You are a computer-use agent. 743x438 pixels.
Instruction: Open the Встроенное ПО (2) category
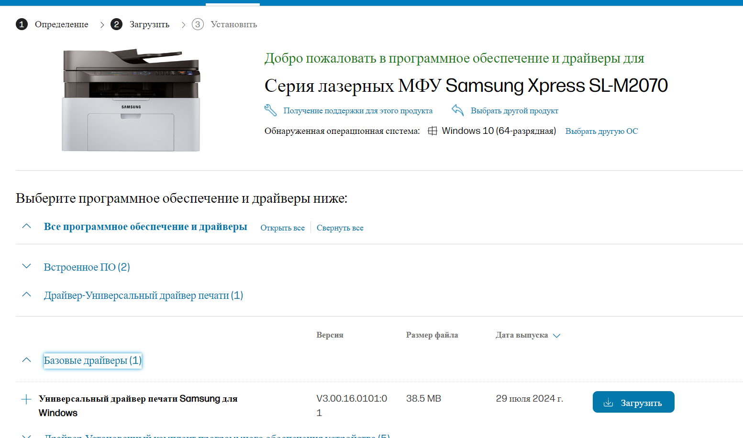tap(87, 267)
